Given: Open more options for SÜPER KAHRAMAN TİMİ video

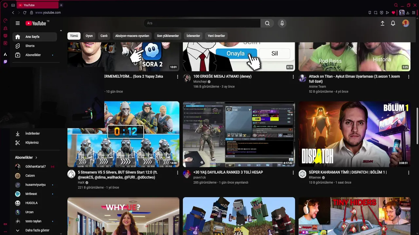Looking at the screenshot, I should (x=409, y=172).
